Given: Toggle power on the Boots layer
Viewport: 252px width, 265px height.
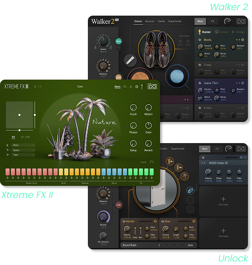Looking at the screenshot, I should click(x=199, y=40).
